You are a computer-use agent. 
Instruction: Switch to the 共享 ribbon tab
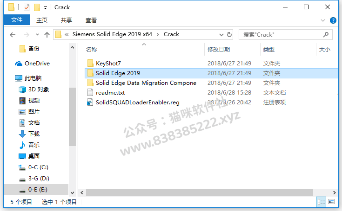pos(66,20)
